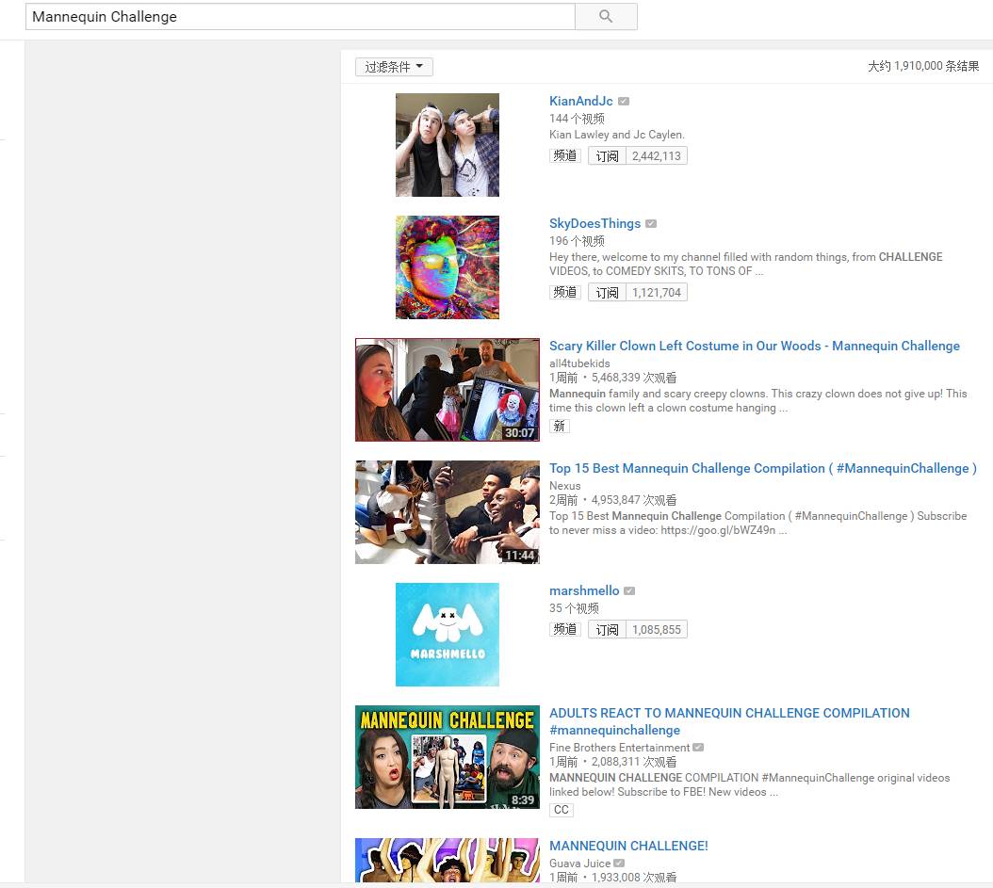Click the SkyDoesThings colorful avatar image
Screen dimensions: 993x888
click(447, 267)
